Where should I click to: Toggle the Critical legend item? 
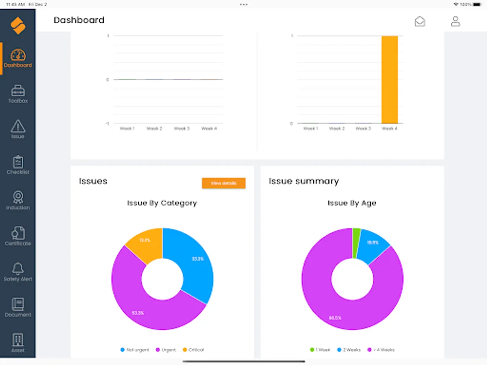tap(193, 350)
